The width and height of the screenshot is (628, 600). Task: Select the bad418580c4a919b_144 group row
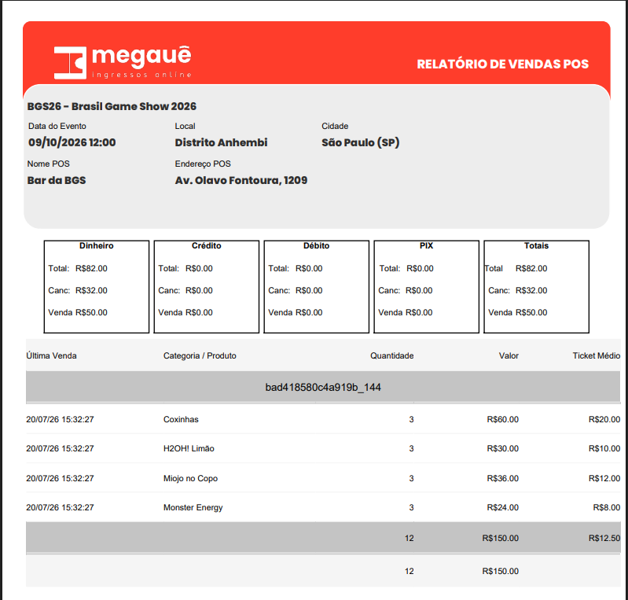pos(323,387)
